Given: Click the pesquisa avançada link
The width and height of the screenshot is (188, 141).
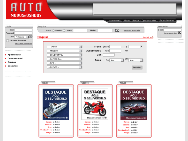Looking at the screenshot, I should pyautogui.click(x=132, y=31).
